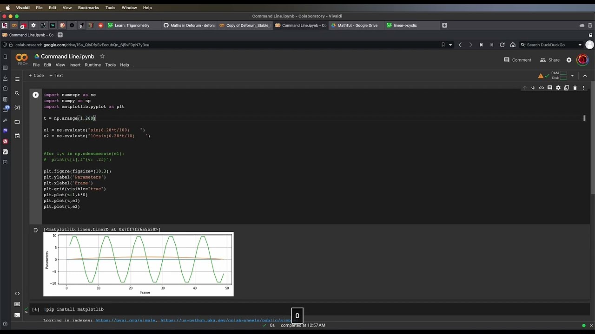The height and width of the screenshot is (334, 595).
Task: Open Wikipedia web panel
Action: 5,152
